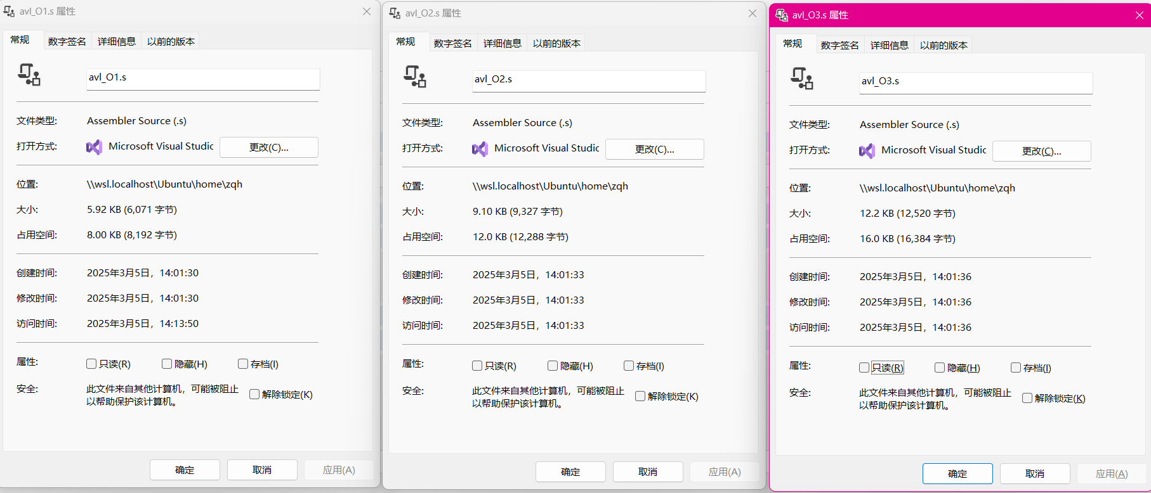Click disk usage 8.00 KB (8,192 字节)

pos(132,234)
